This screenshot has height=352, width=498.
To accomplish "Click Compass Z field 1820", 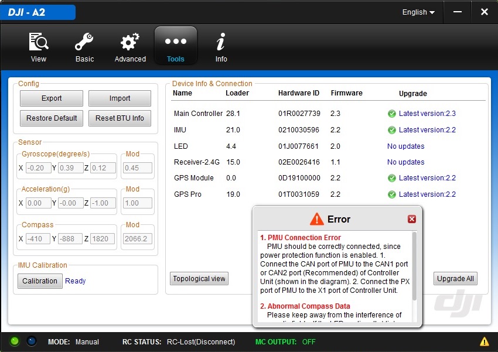I will coord(103,239).
